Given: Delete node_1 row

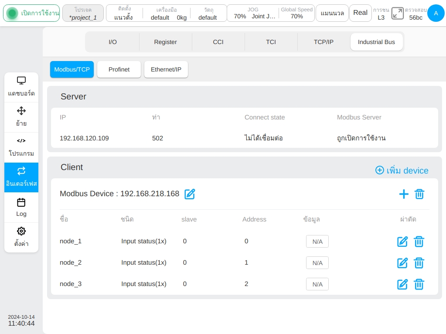Looking at the screenshot, I should [x=419, y=242].
